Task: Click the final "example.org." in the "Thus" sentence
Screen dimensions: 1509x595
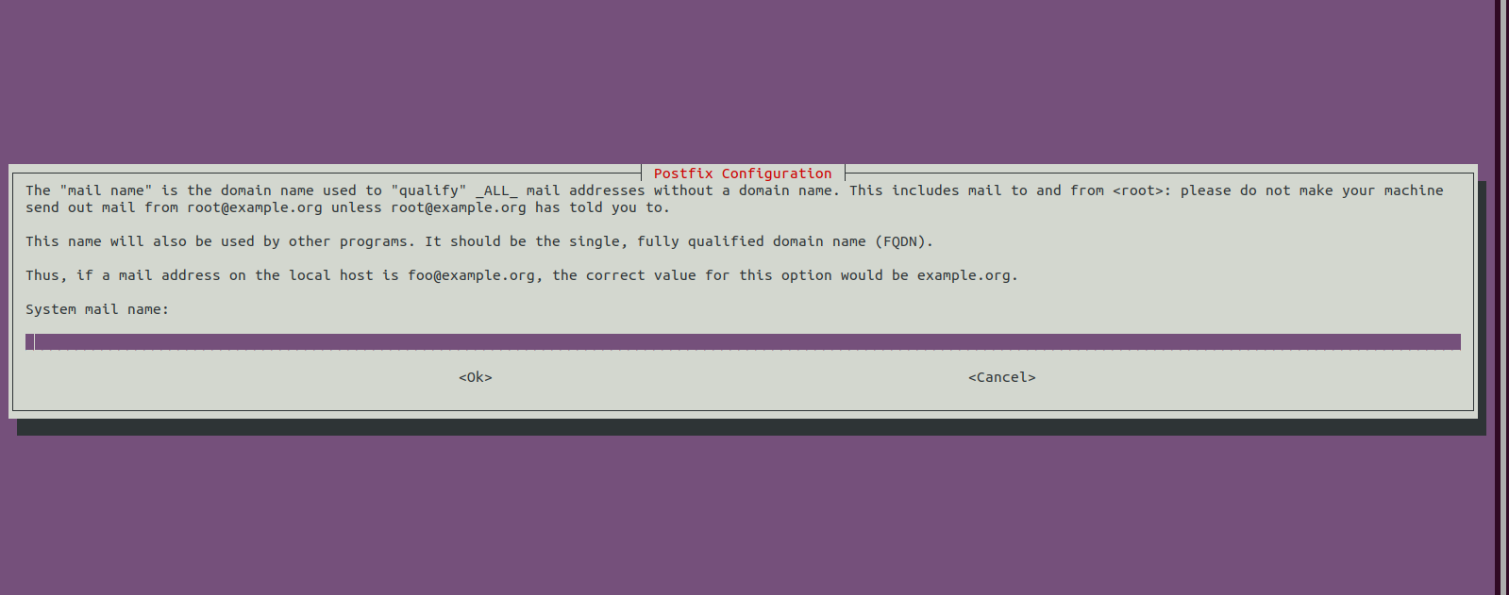Action: click(967, 275)
